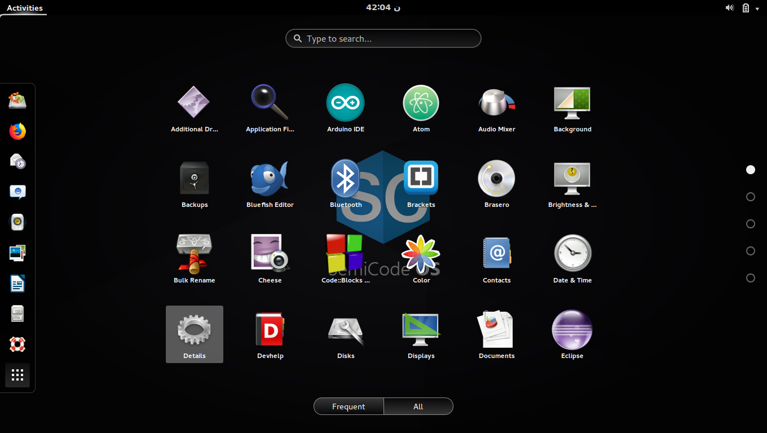Launch the speaker music player in dock
The height and width of the screenshot is (433, 767).
tap(17, 223)
